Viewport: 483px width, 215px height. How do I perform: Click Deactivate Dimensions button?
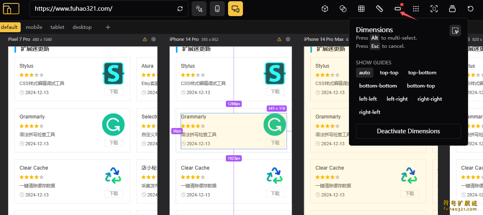click(409, 131)
